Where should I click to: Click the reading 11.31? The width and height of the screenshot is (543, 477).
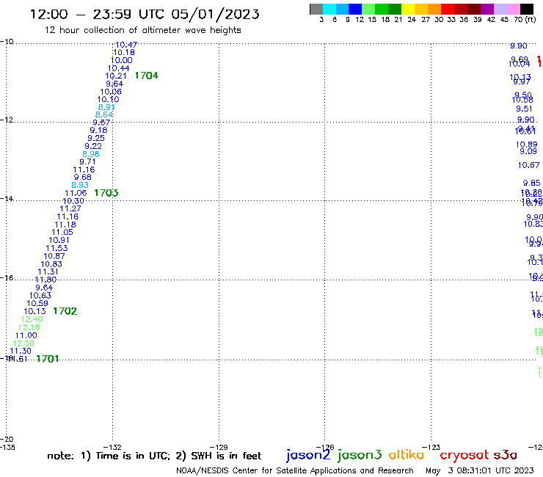click(x=48, y=272)
